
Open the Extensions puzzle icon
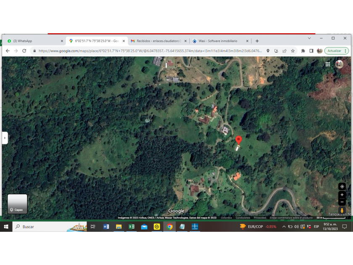303,51
